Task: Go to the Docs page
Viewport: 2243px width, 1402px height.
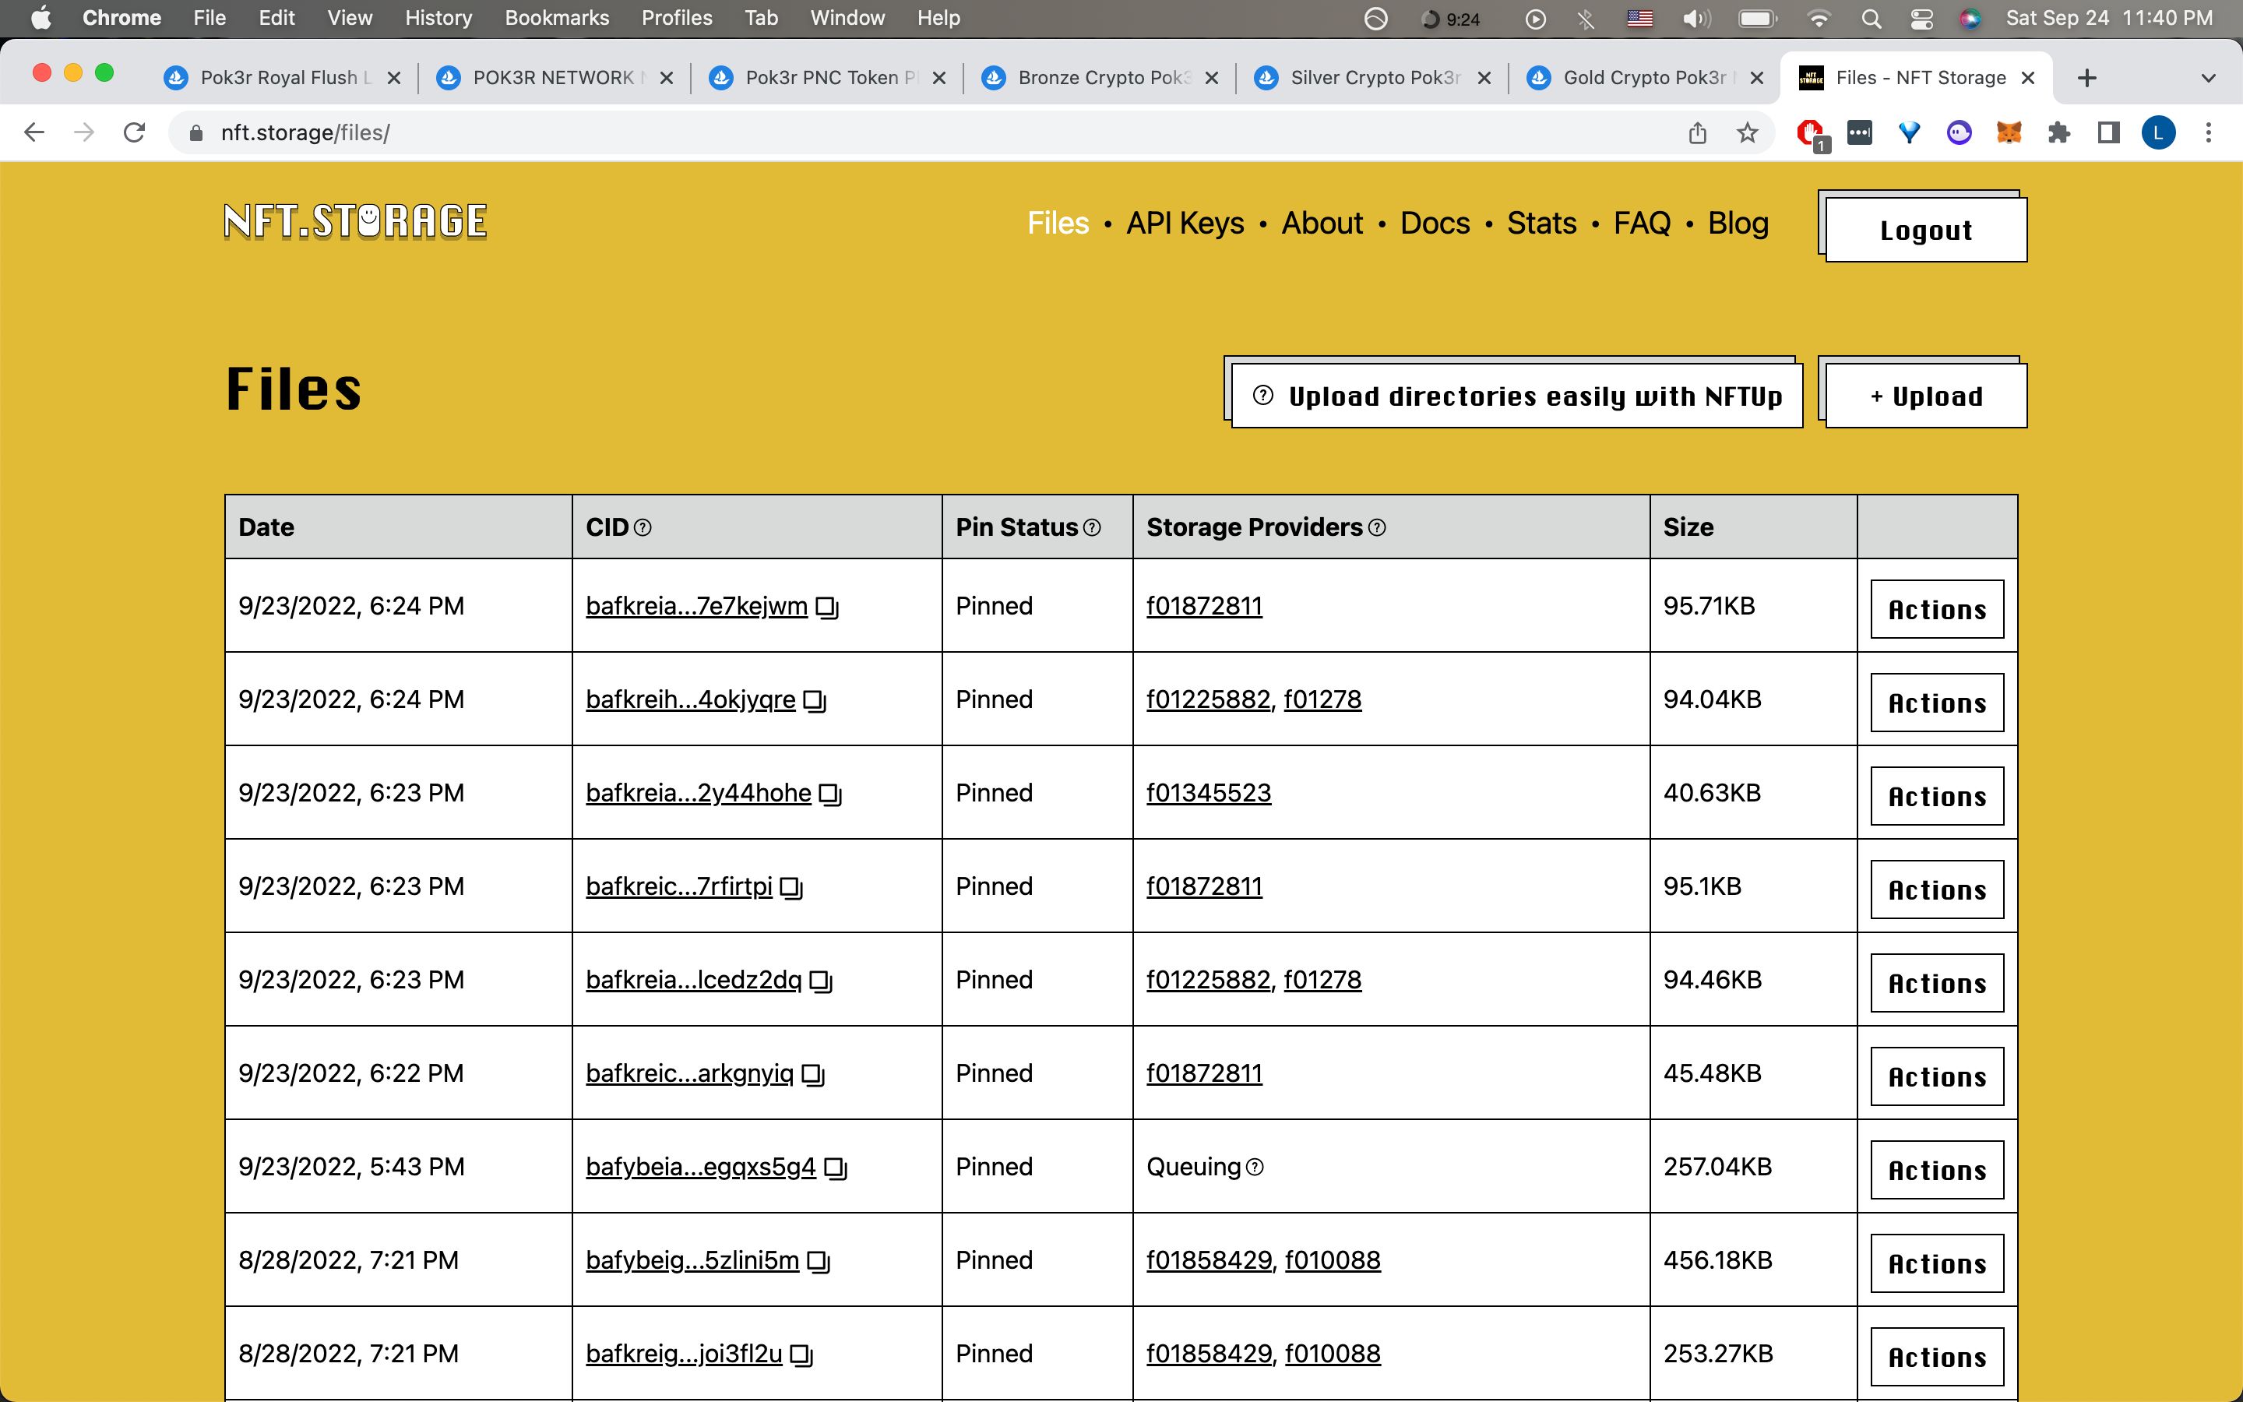Action: coord(1435,224)
